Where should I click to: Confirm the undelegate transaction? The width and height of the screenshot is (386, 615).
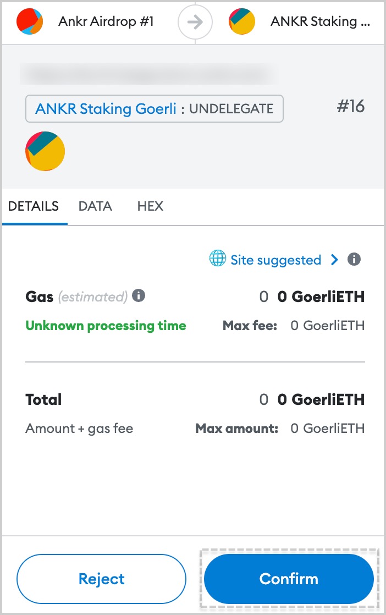click(289, 579)
